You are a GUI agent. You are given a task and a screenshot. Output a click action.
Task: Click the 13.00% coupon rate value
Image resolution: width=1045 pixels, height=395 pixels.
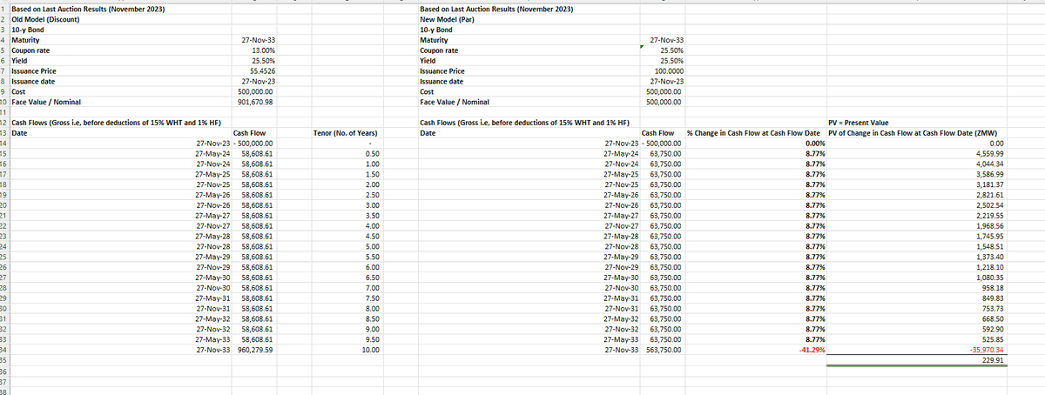coord(263,50)
